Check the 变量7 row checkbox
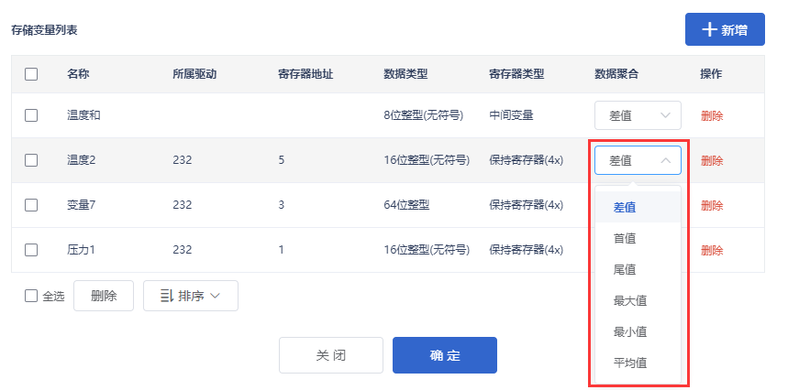Image resolution: width=799 pixels, height=390 pixels. point(31,205)
